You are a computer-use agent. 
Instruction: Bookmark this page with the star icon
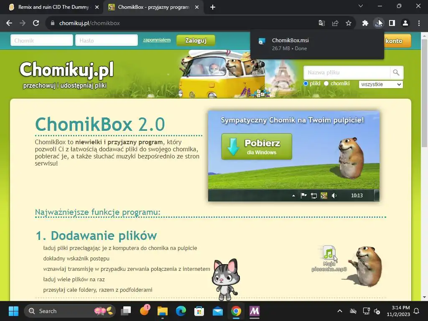click(349, 23)
